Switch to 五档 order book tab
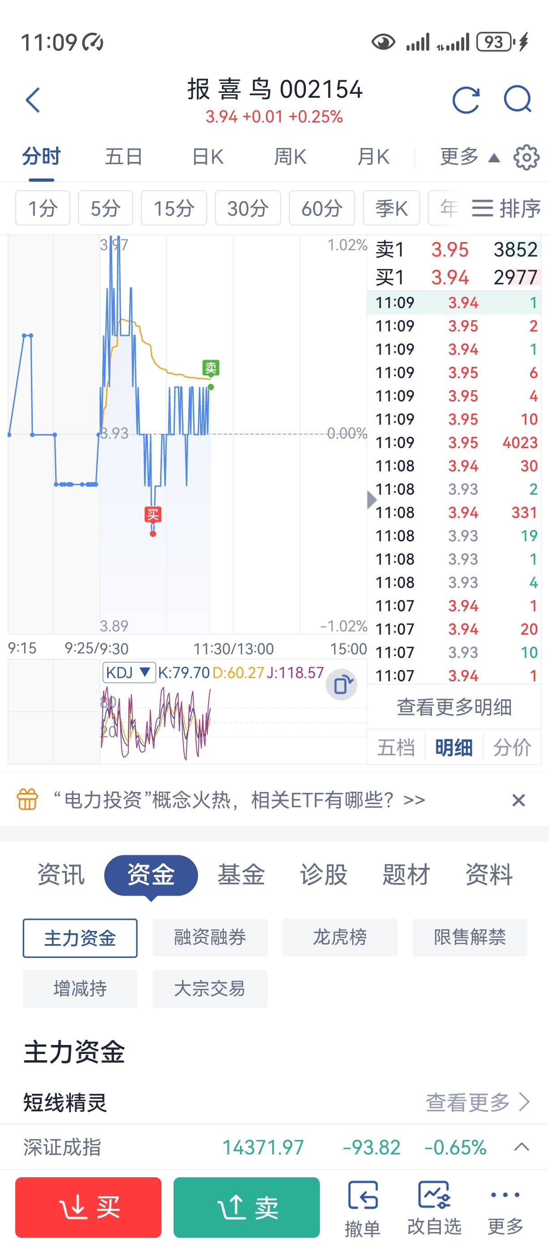The image size is (549, 1245). point(396,747)
